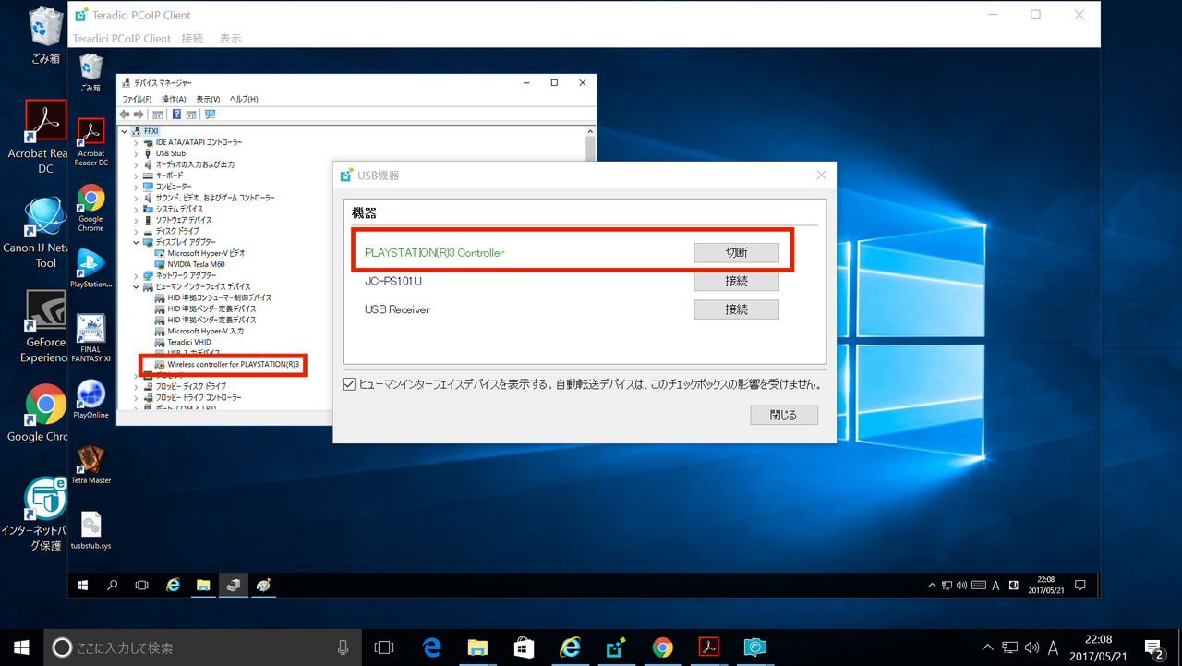The width and height of the screenshot is (1182, 666).
Task: Expand USB Stub node
Action: 136,153
